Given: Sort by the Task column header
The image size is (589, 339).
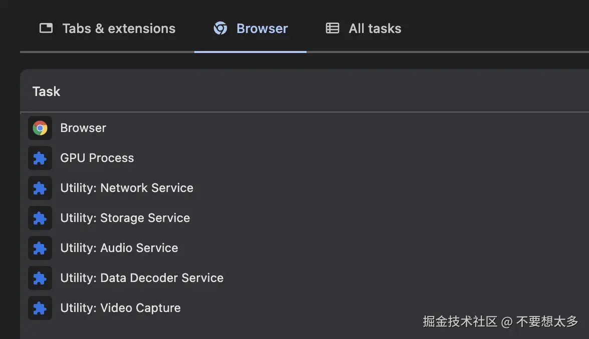Looking at the screenshot, I should click(x=46, y=91).
